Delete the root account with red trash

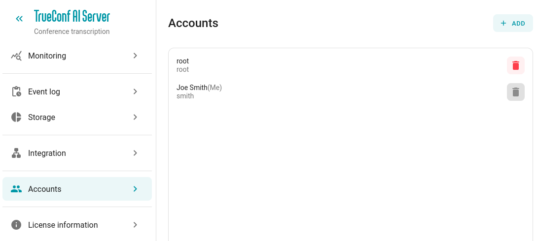point(515,65)
